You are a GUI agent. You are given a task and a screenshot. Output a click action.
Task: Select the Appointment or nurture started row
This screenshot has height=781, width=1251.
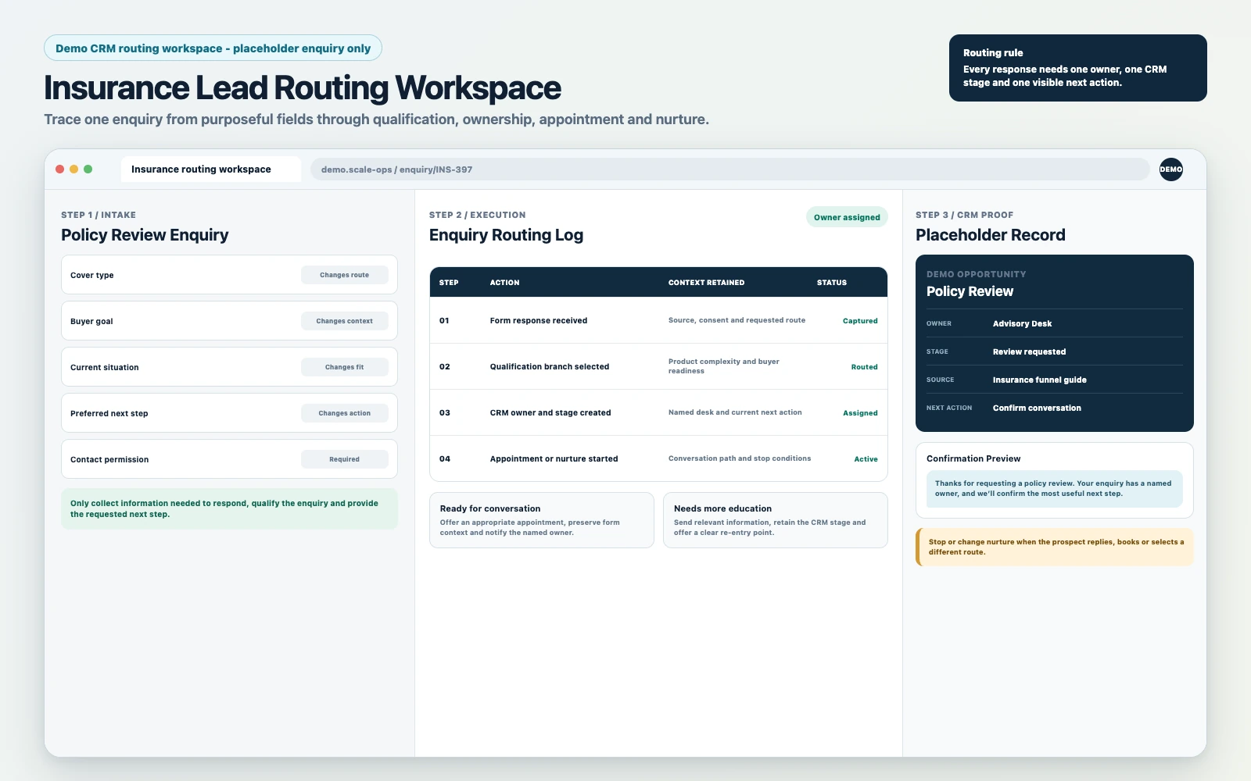[x=658, y=458]
